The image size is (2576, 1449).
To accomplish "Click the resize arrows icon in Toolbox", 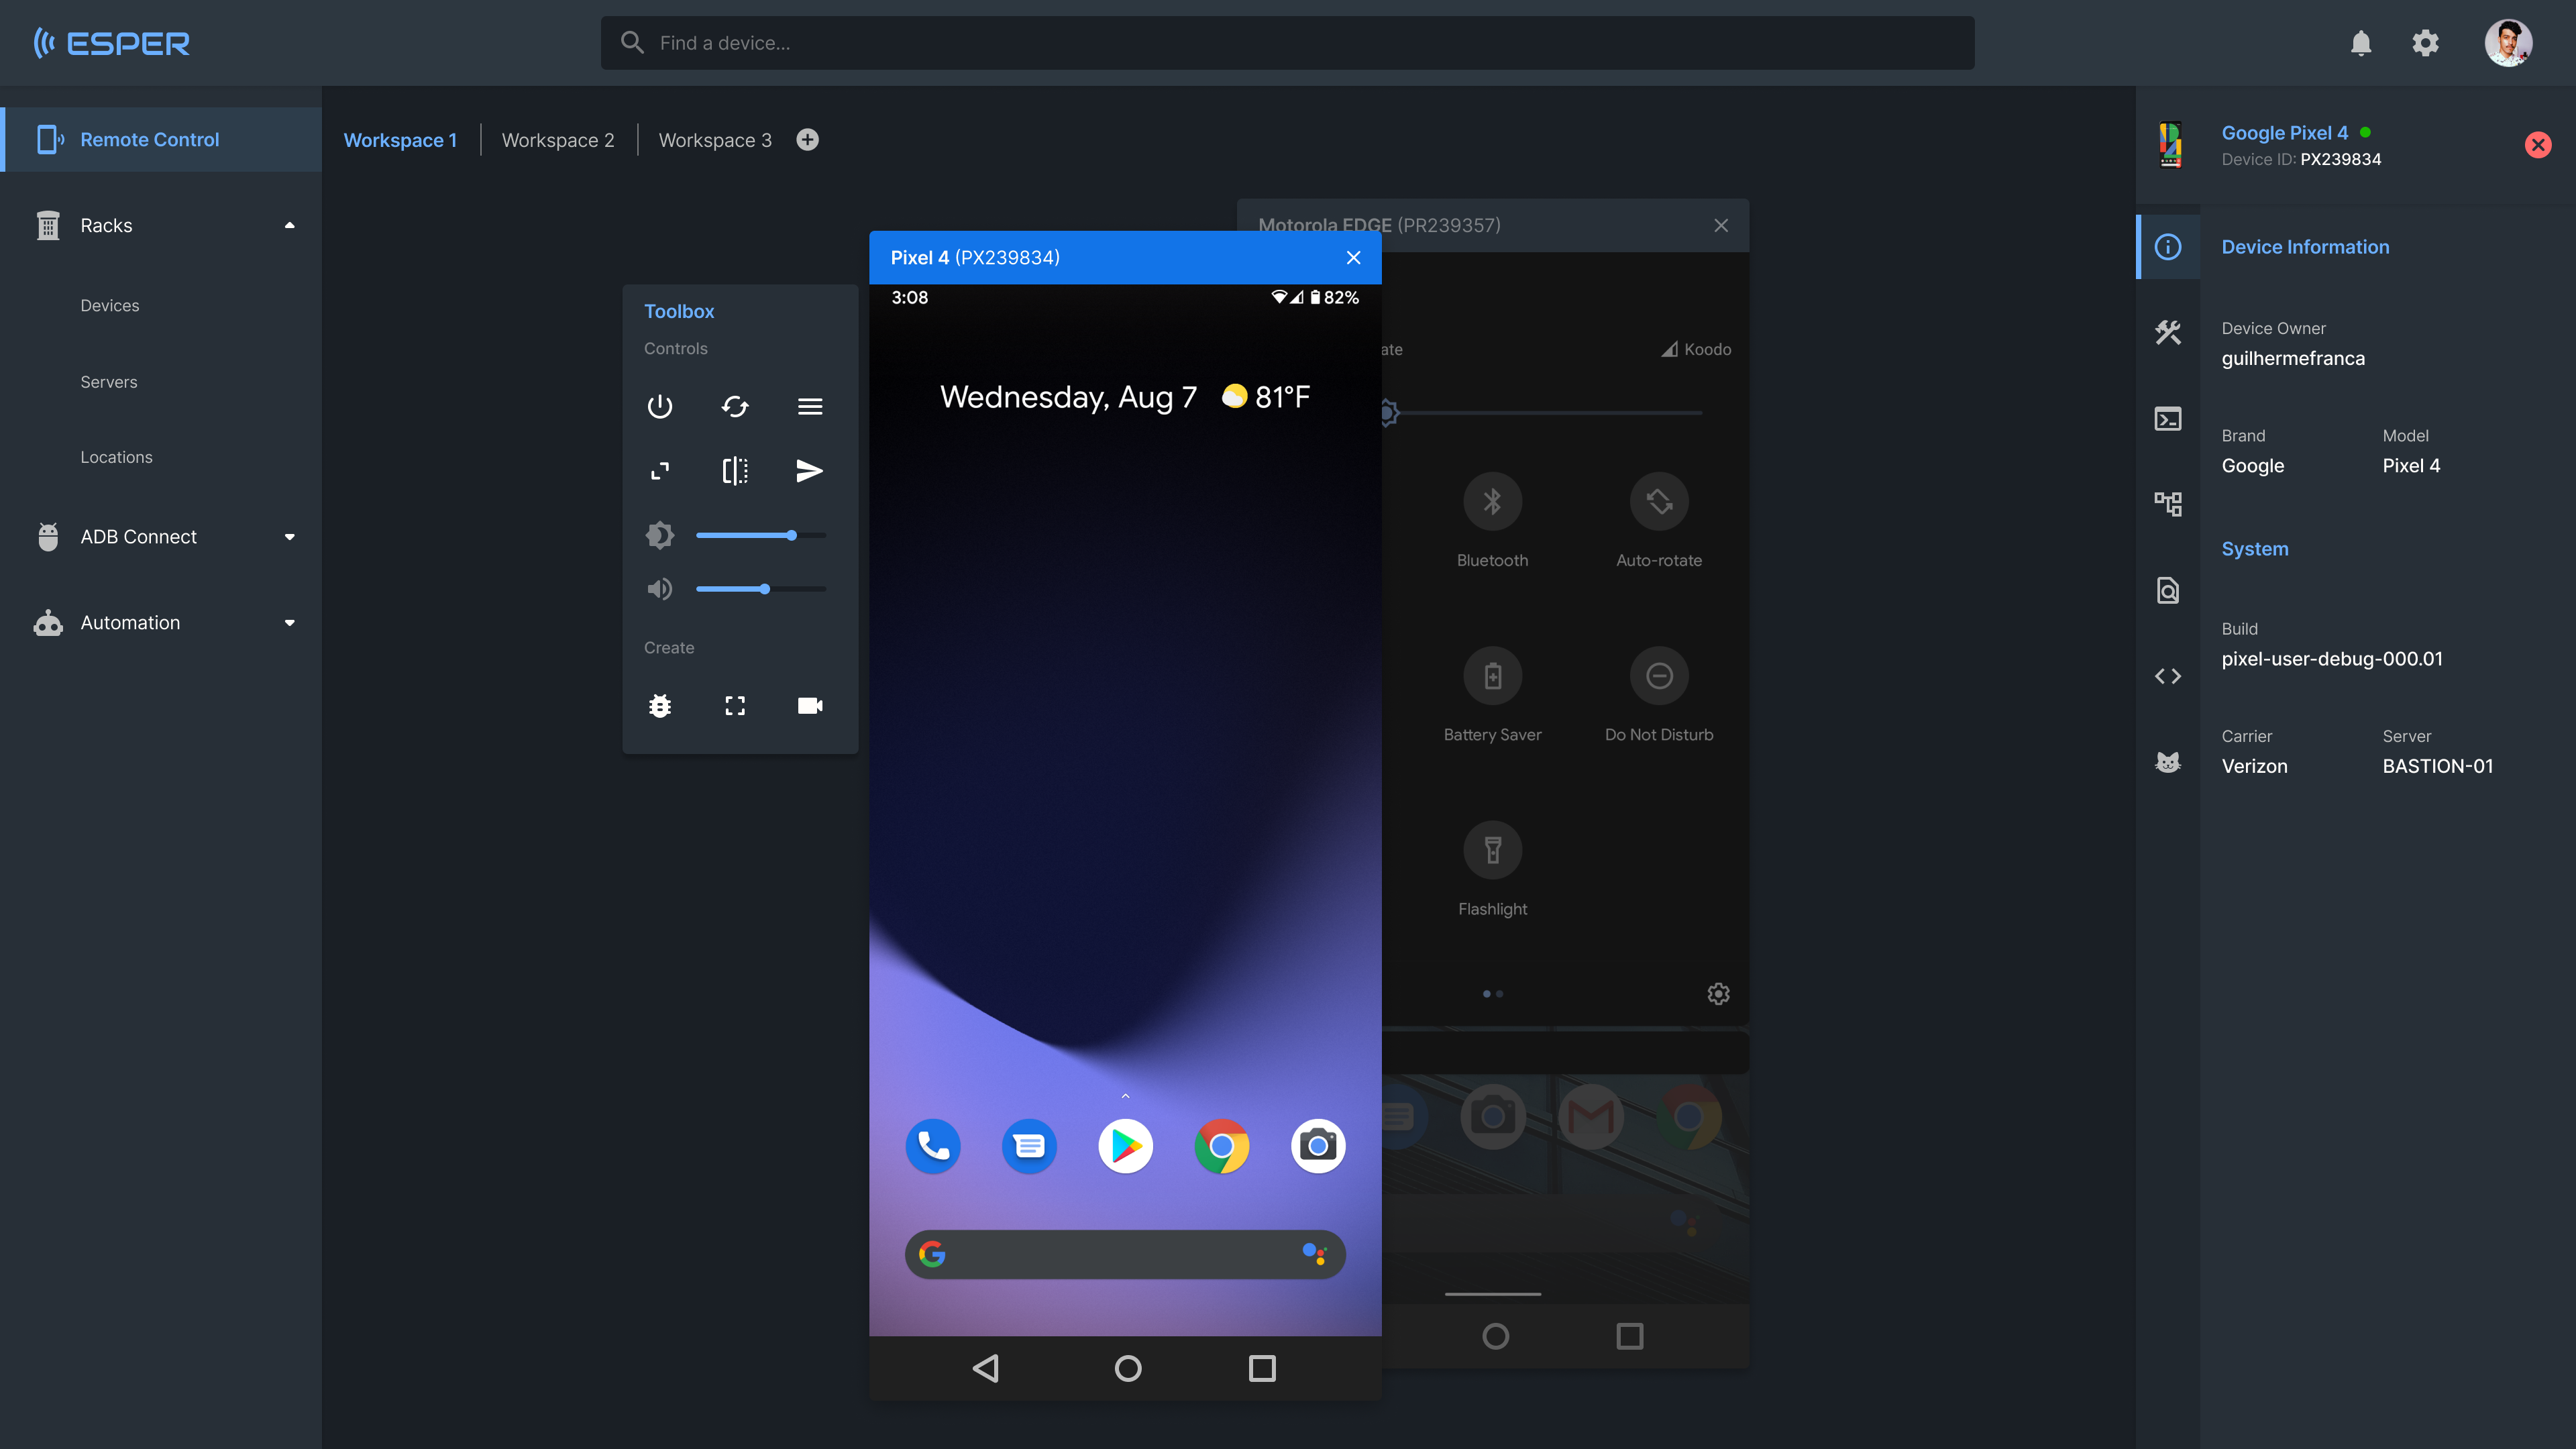I will [x=659, y=471].
